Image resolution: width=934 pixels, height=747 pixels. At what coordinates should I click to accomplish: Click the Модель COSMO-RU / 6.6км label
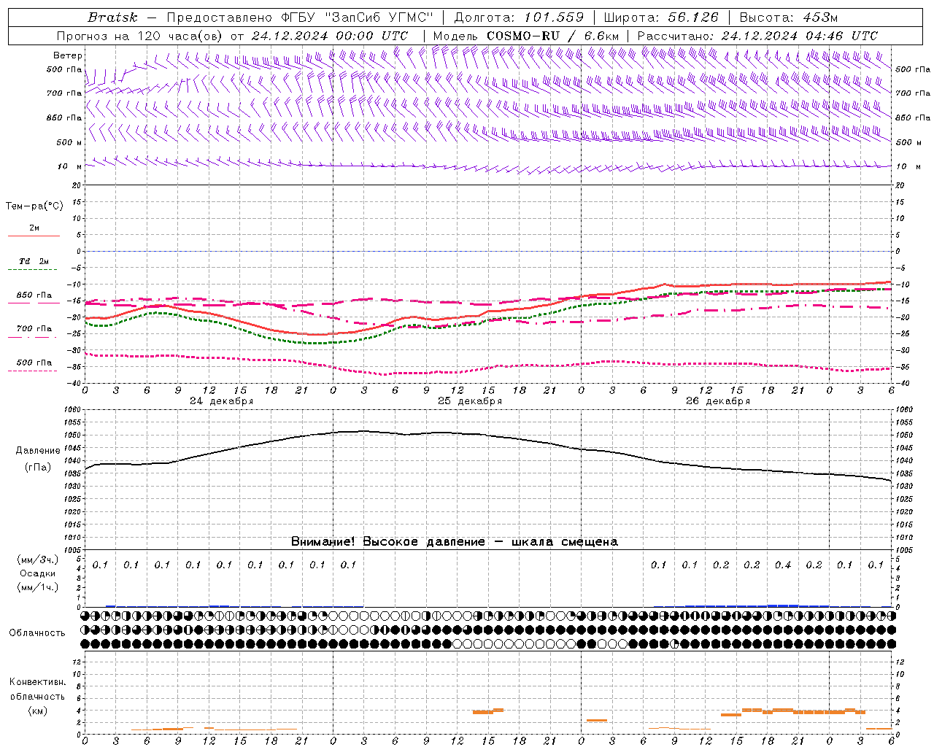click(x=525, y=36)
